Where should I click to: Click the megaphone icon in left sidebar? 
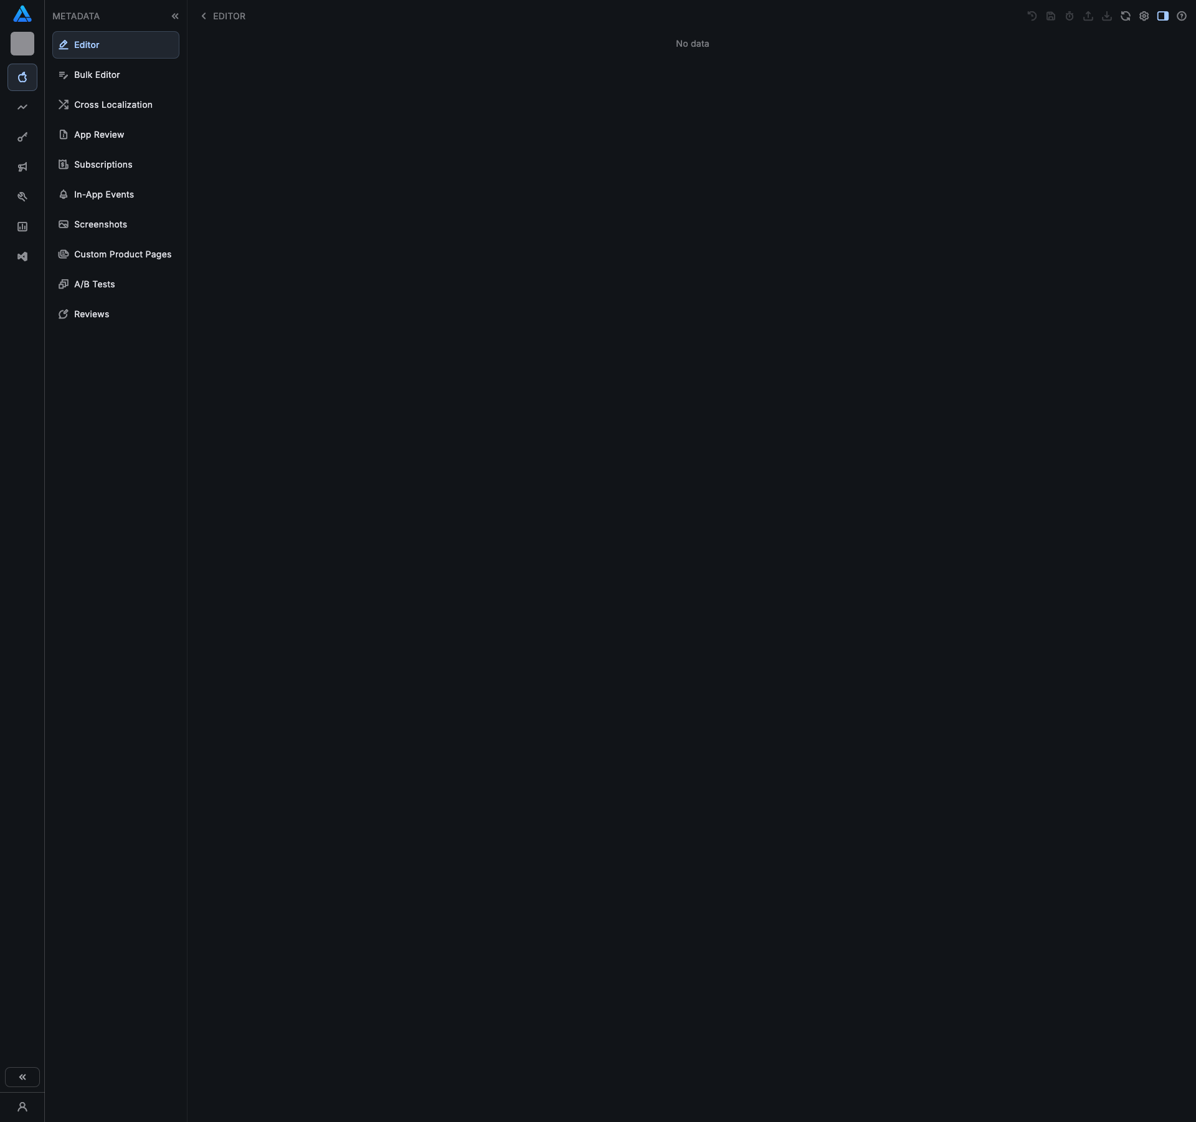coord(22,167)
